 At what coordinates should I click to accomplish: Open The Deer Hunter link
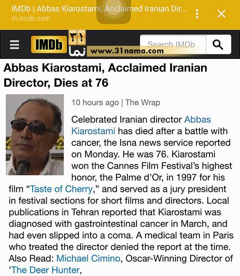(45, 270)
